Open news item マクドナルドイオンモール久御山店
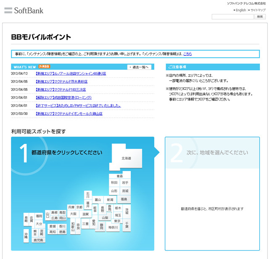Screen dimensions: 269x259 pos(69,114)
